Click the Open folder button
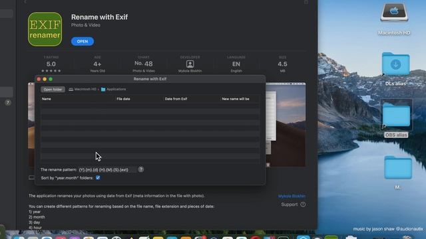 [x=53, y=90]
